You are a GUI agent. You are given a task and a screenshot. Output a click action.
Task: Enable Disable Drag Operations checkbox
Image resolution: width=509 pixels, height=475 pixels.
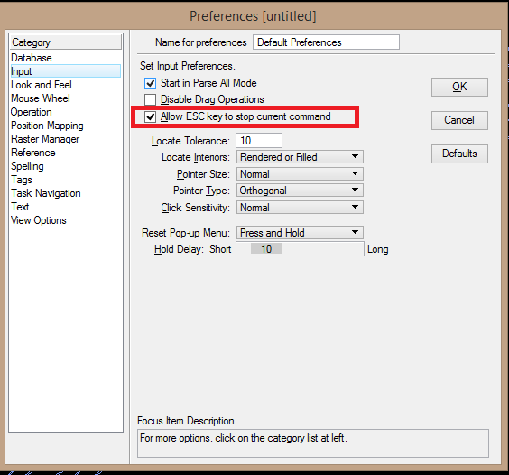pyautogui.click(x=150, y=99)
